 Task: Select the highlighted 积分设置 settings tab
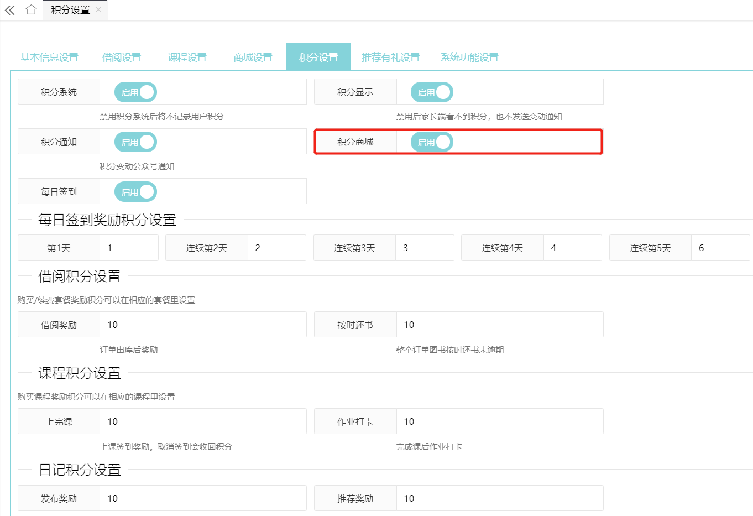318,57
